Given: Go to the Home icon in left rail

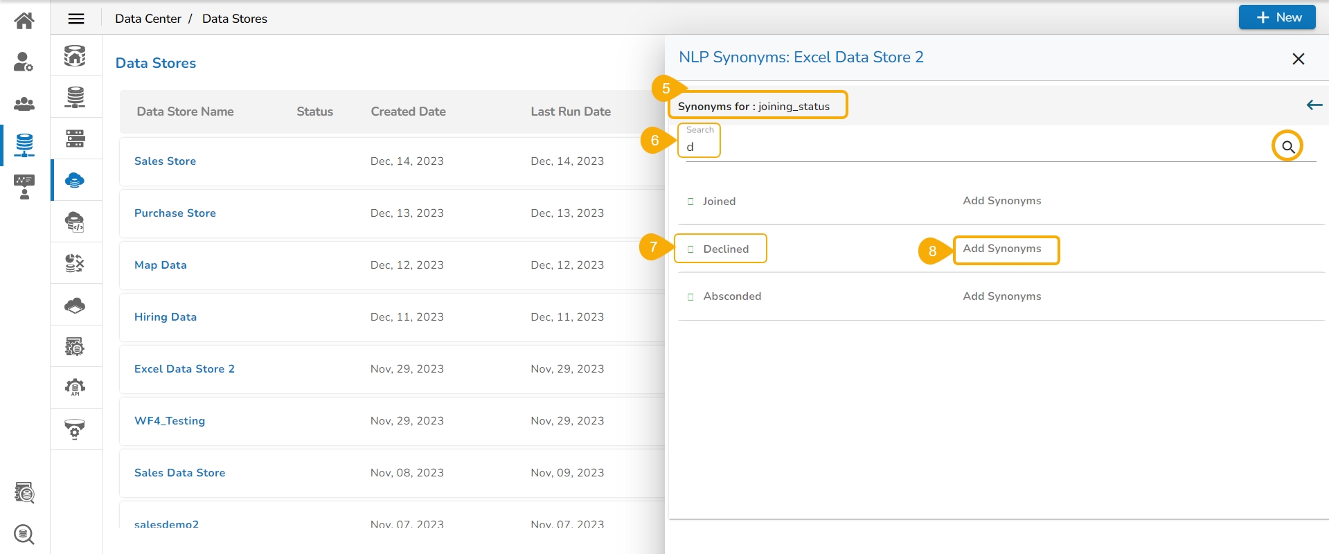Looking at the screenshot, I should coord(24,21).
